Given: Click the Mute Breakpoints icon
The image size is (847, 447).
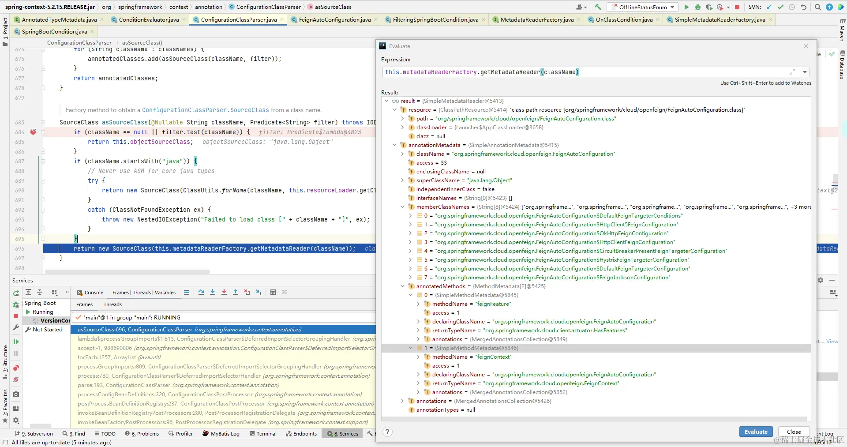Looking at the screenshot, I should [16, 379].
